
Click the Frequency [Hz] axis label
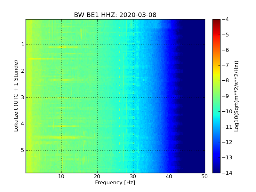click(x=115, y=182)
